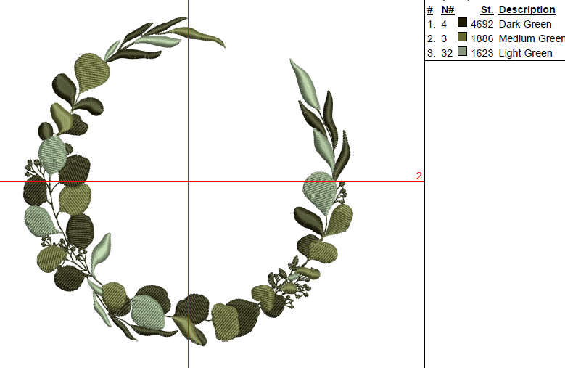The height and width of the screenshot is (368, 565).
Task: Select the Medium Green color swatch
Action: pos(462,38)
